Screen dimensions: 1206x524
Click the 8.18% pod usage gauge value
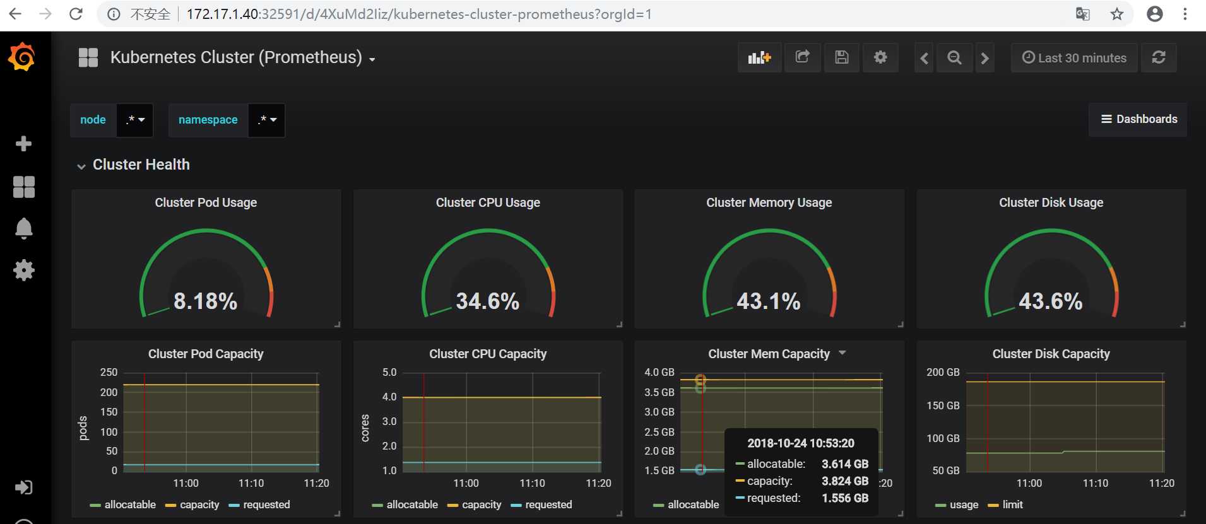206,301
